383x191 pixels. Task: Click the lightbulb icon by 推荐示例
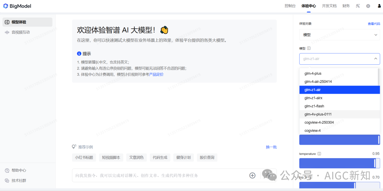tap(74, 147)
